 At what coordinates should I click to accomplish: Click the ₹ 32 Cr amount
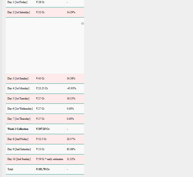[40, 12]
